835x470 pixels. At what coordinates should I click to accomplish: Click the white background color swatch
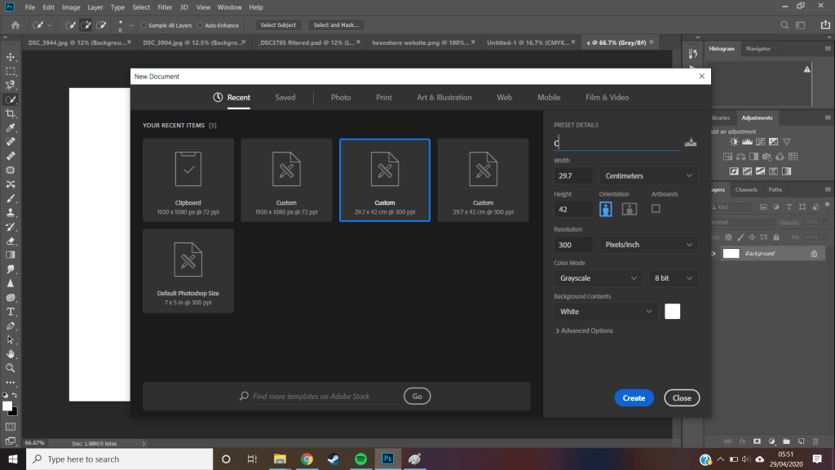click(672, 311)
